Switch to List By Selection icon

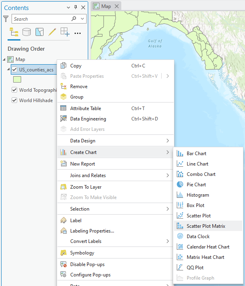coord(40,32)
